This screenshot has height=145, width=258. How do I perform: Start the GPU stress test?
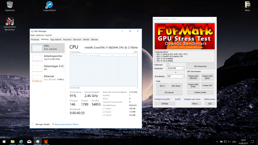(x=200, y=66)
